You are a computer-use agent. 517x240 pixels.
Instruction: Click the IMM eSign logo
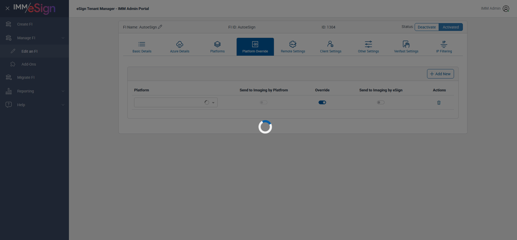point(34,8)
